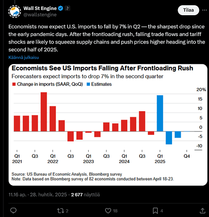Click the Tilaa subscribe button
The width and height of the screenshot is (209, 217).
(189, 10)
